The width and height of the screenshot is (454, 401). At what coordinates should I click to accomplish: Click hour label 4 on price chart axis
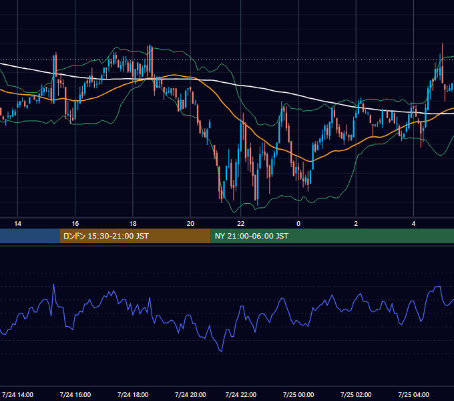coord(414,224)
